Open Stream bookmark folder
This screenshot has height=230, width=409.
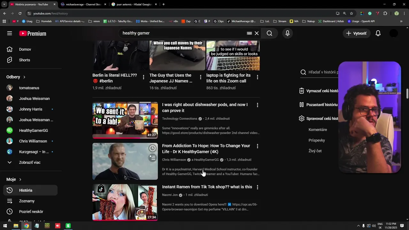click(x=280, y=21)
